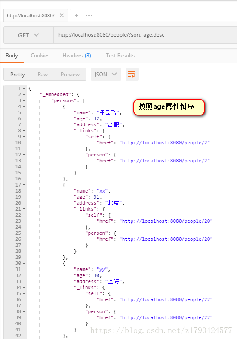The image size is (237, 339).
Task: Open tab options ellipsis menu
Action: click(89, 16)
